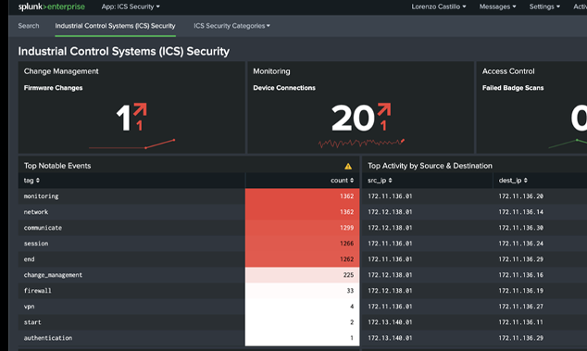Click the Firmware Changes sparkline
Image resolution: width=587 pixels, height=351 pixels.
click(131, 144)
